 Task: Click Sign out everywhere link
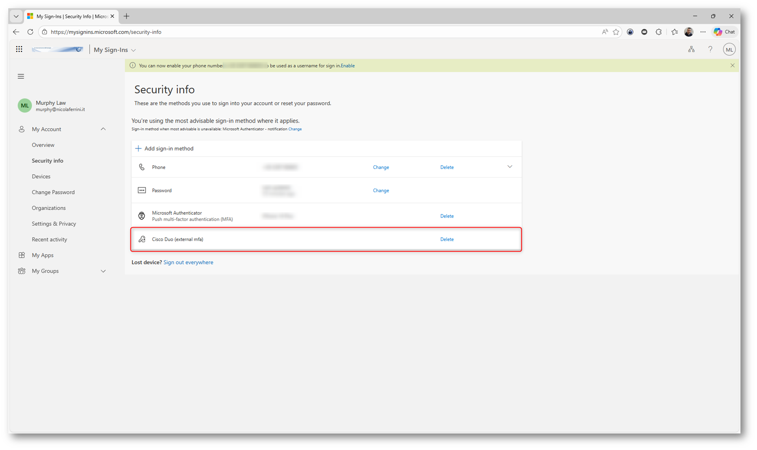188,262
